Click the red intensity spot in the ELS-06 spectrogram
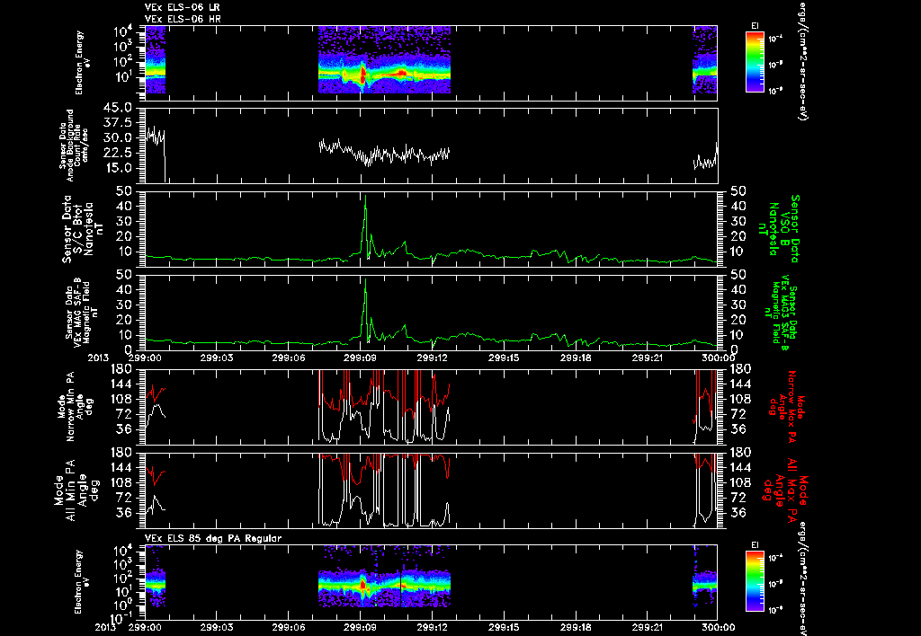 click(x=362, y=74)
